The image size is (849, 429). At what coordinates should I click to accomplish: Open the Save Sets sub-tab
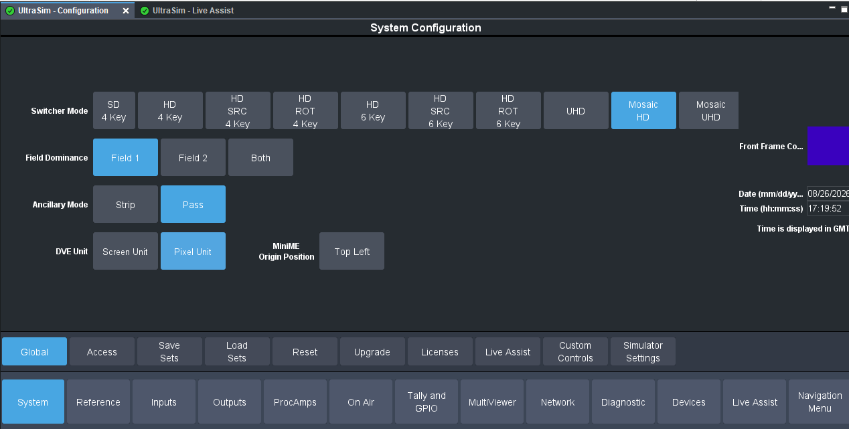point(169,351)
